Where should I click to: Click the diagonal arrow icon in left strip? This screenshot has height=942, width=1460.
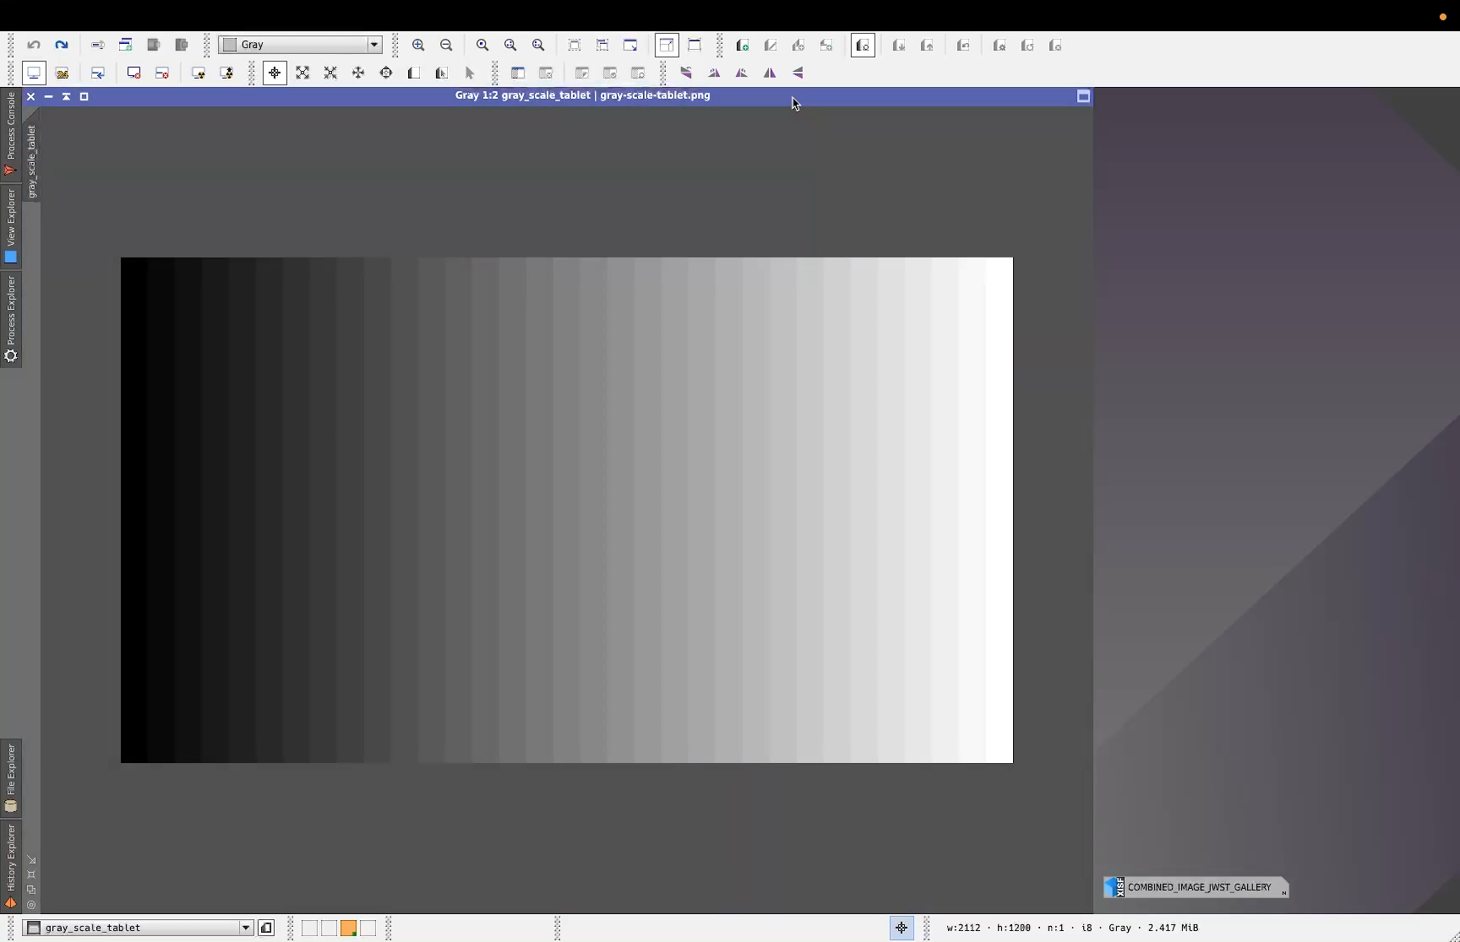tap(31, 860)
